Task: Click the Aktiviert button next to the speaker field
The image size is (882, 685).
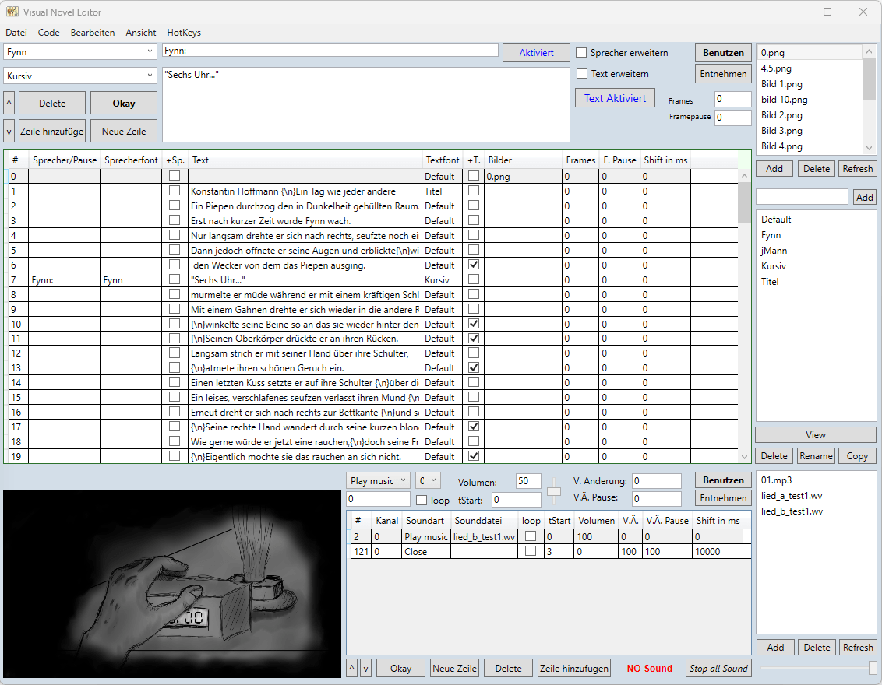Action: pyautogui.click(x=537, y=53)
